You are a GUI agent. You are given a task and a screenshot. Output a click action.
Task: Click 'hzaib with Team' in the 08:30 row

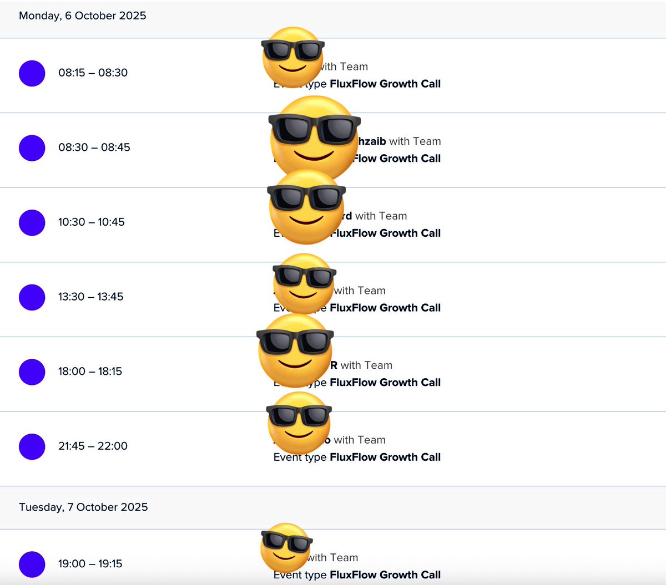pyautogui.click(x=400, y=141)
